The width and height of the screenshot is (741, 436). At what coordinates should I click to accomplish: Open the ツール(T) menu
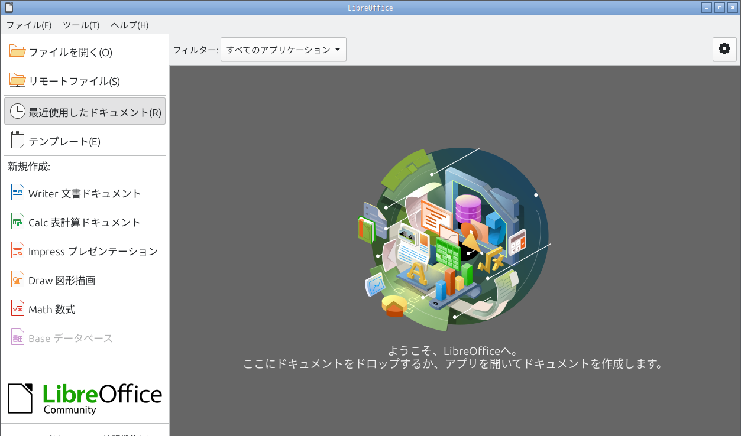point(81,25)
